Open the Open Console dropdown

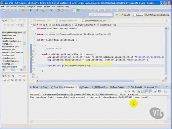(x=168, y=91)
